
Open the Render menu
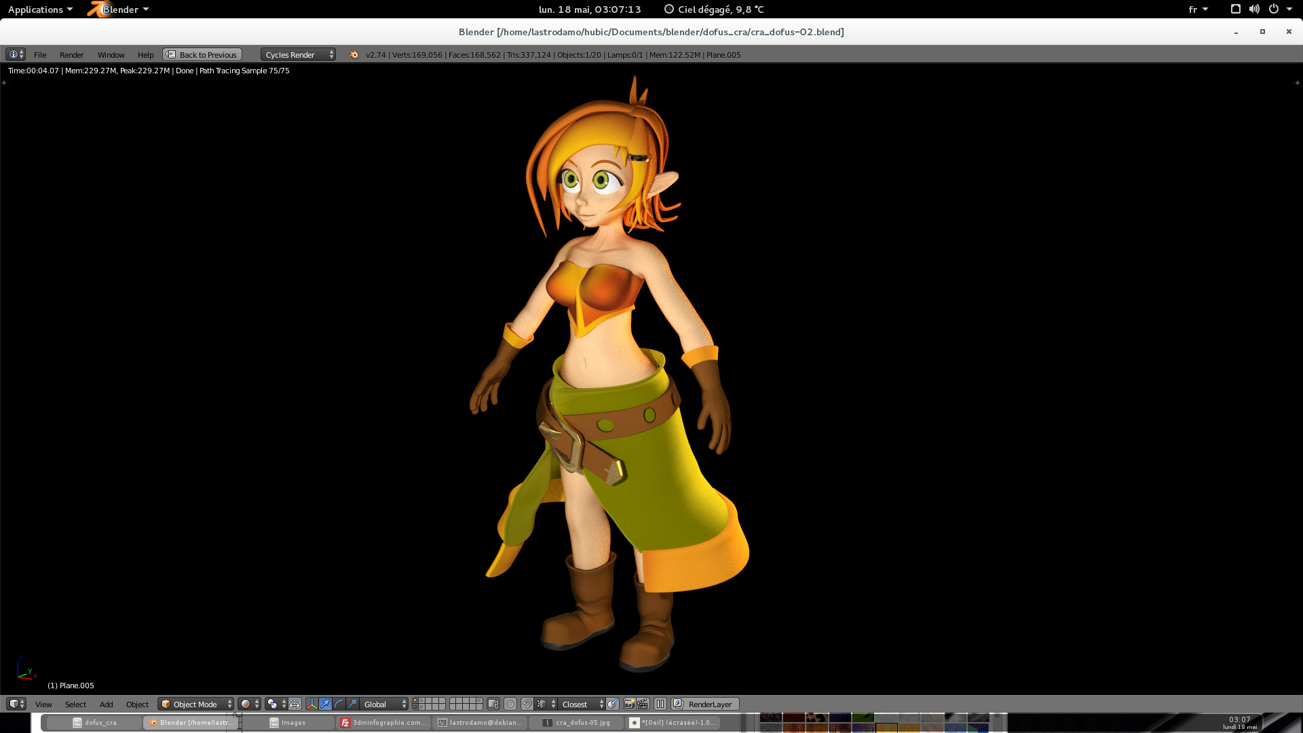click(x=71, y=55)
